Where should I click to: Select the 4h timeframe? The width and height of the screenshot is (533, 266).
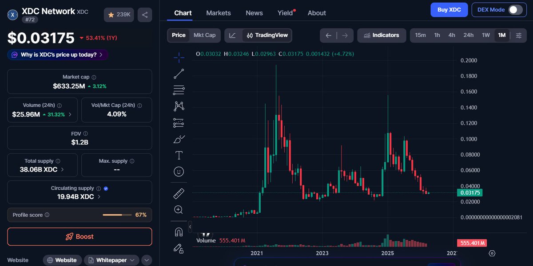[452, 35]
